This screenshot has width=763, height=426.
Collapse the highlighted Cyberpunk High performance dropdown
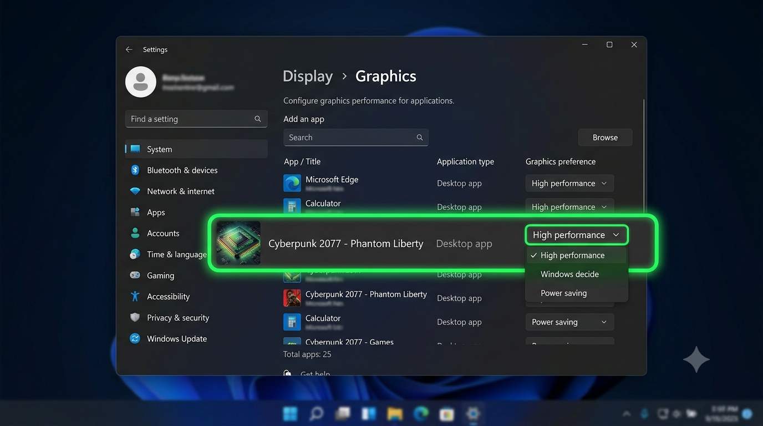click(577, 235)
